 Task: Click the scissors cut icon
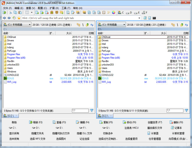point(11,12)
